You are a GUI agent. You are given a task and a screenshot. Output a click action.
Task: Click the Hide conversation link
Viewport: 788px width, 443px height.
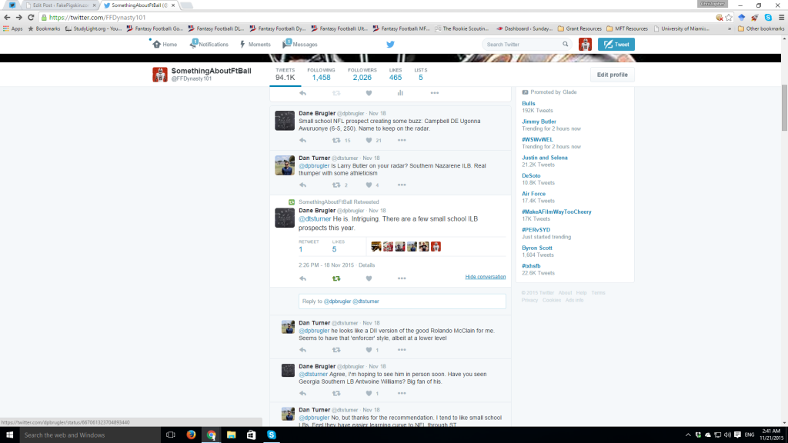486,276
